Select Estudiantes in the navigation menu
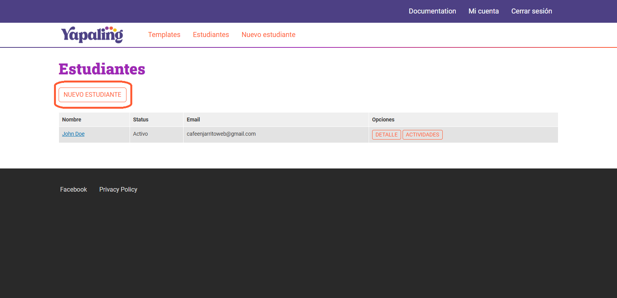The width and height of the screenshot is (617, 298). click(x=211, y=35)
